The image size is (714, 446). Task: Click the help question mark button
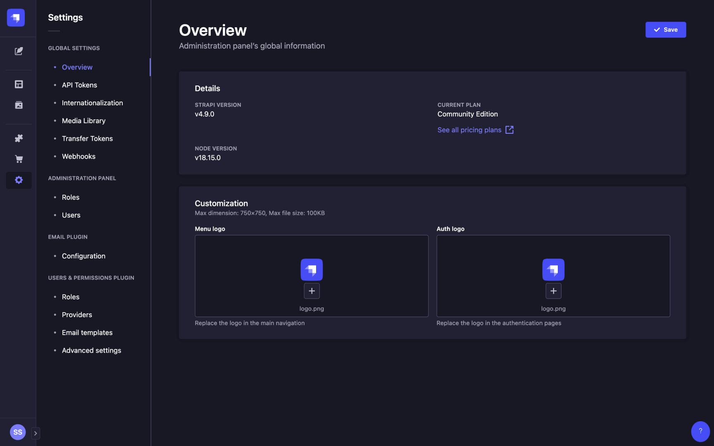point(700,431)
